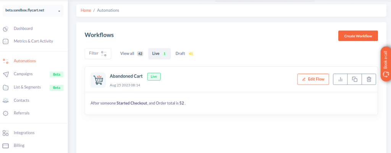Delete the Abandoned Cart workflow via trash icon
391x153 pixels.
click(x=369, y=79)
